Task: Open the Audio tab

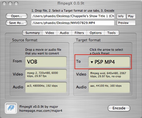Action: [64, 33]
